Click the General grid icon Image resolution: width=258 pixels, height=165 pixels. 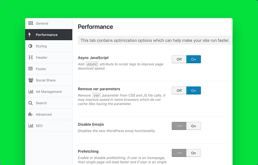31,23
